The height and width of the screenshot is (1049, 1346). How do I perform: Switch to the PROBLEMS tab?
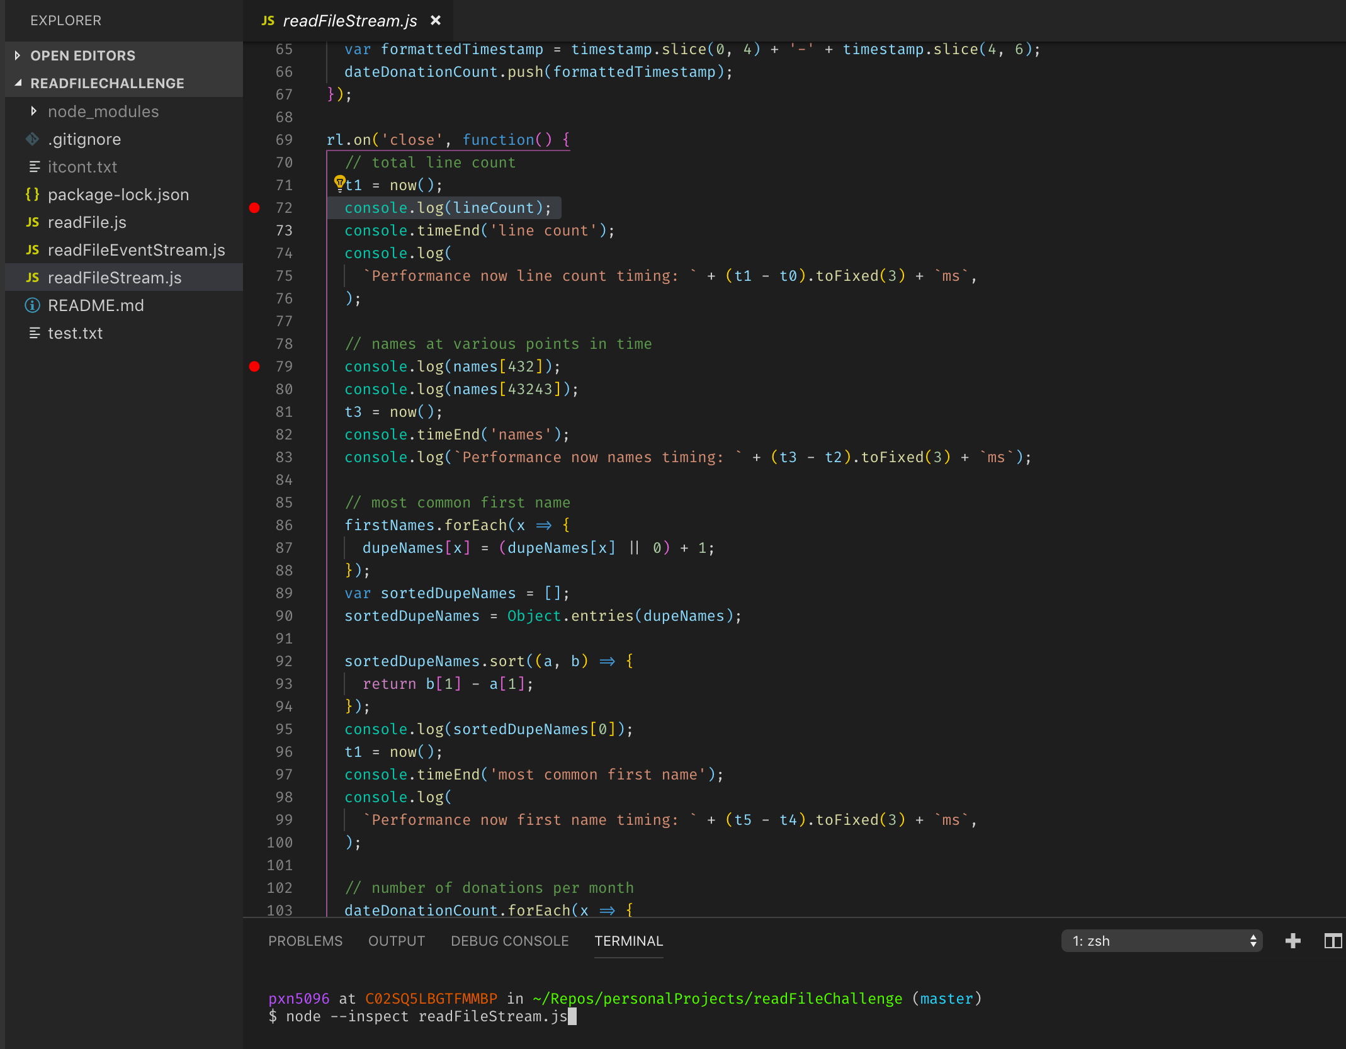[305, 941]
